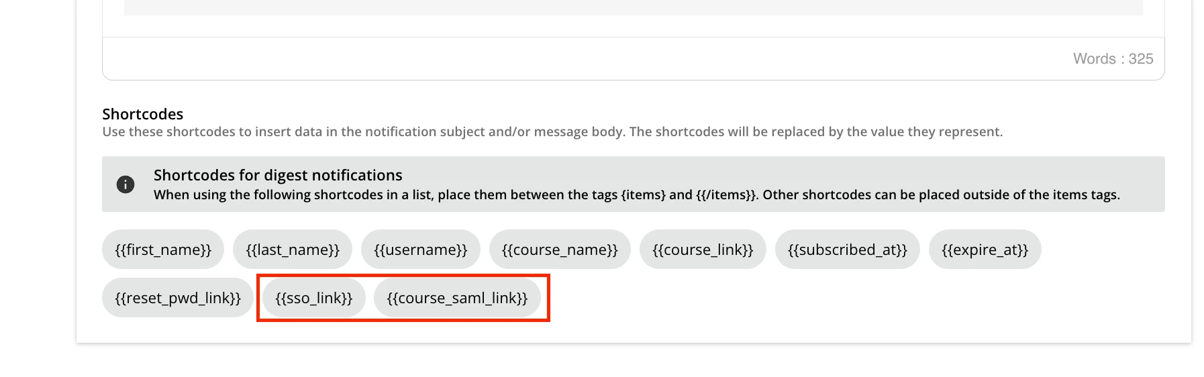
Task: Click 'Other shortcodes can be placed outside' sentence
Action: point(940,195)
